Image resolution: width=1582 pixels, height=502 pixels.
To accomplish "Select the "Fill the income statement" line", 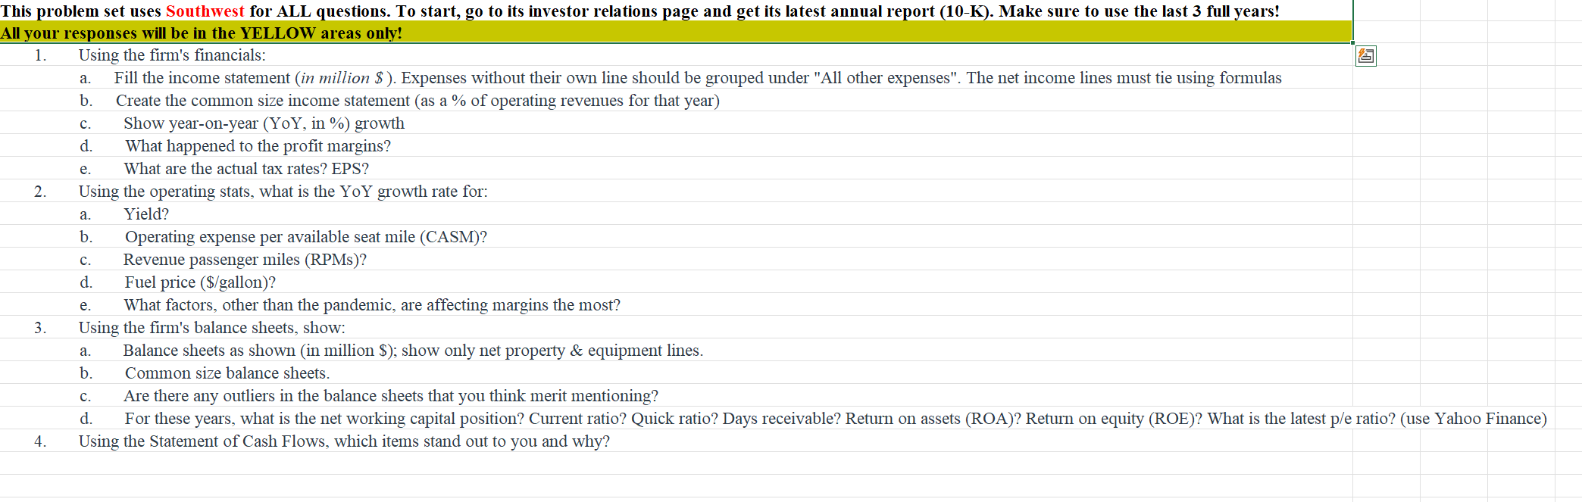I will [x=698, y=78].
